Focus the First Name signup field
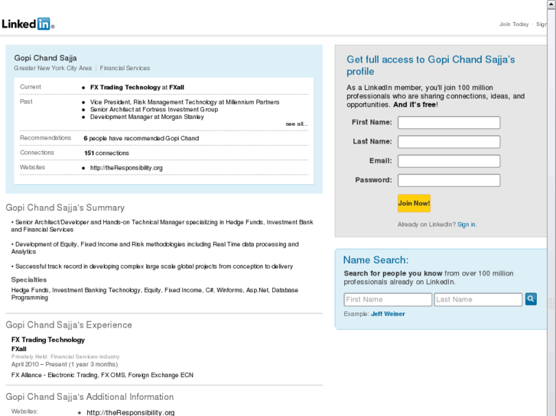Viewport: 556px width, 416px height. click(x=449, y=122)
